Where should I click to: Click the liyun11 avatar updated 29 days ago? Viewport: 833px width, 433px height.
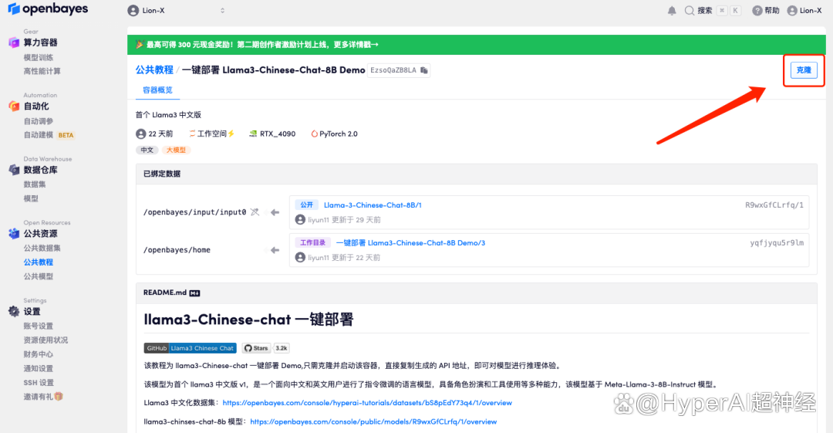click(300, 220)
